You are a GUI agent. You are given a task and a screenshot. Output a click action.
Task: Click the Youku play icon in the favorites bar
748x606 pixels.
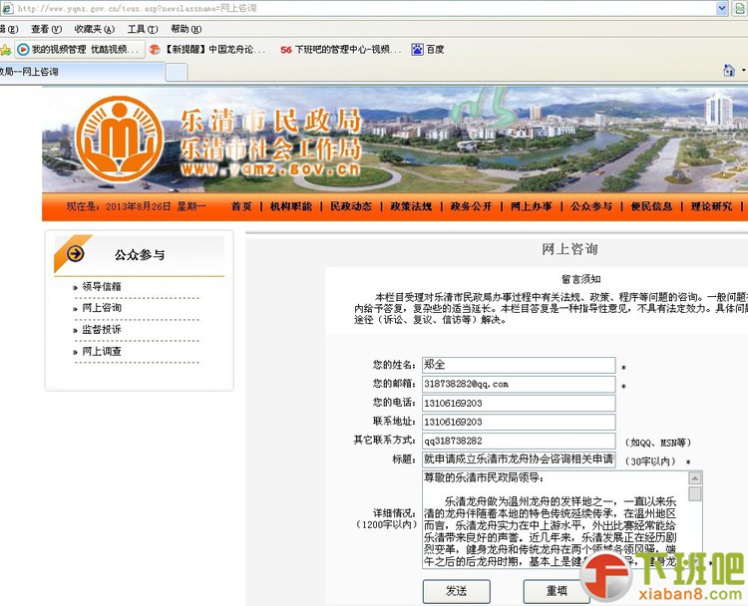23,50
